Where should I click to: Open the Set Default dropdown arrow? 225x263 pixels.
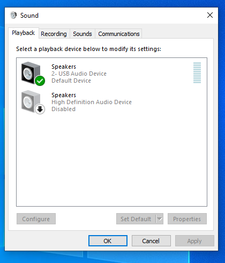[x=160, y=218]
